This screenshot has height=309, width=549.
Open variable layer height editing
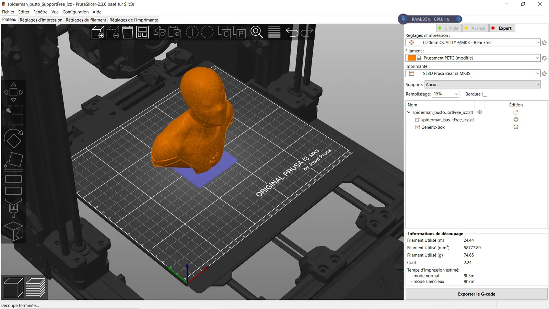click(274, 32)
